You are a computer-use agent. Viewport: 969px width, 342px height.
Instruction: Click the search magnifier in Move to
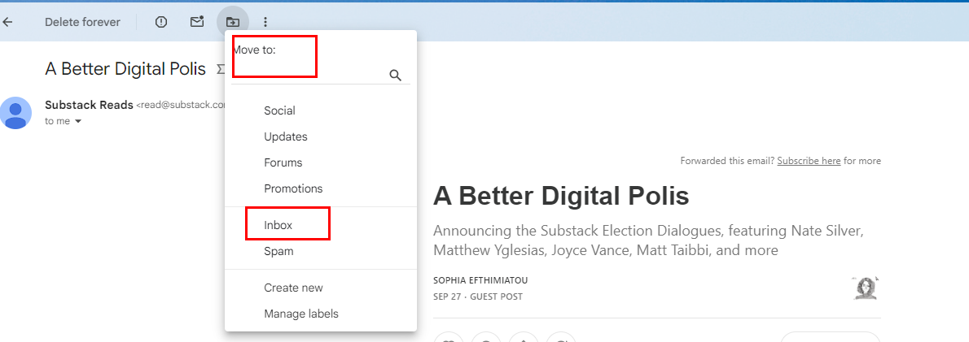tap(396, 76)
